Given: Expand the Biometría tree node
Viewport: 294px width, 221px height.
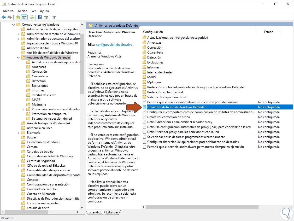Looking at the screenshot, I should 18,133.
